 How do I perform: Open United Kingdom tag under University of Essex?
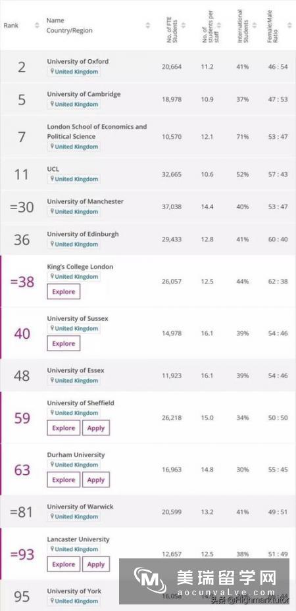[74, 380]
